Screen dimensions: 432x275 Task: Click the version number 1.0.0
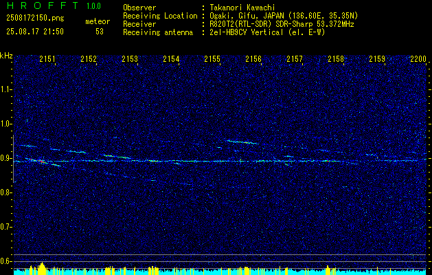(x=93, y=6)
